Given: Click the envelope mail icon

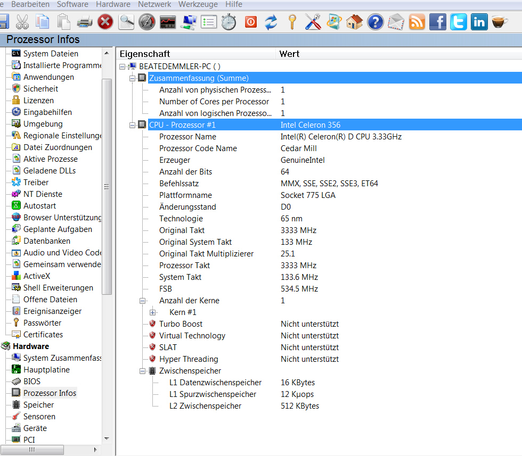Looking at the screenshot, I should click(x=396, y=22).
